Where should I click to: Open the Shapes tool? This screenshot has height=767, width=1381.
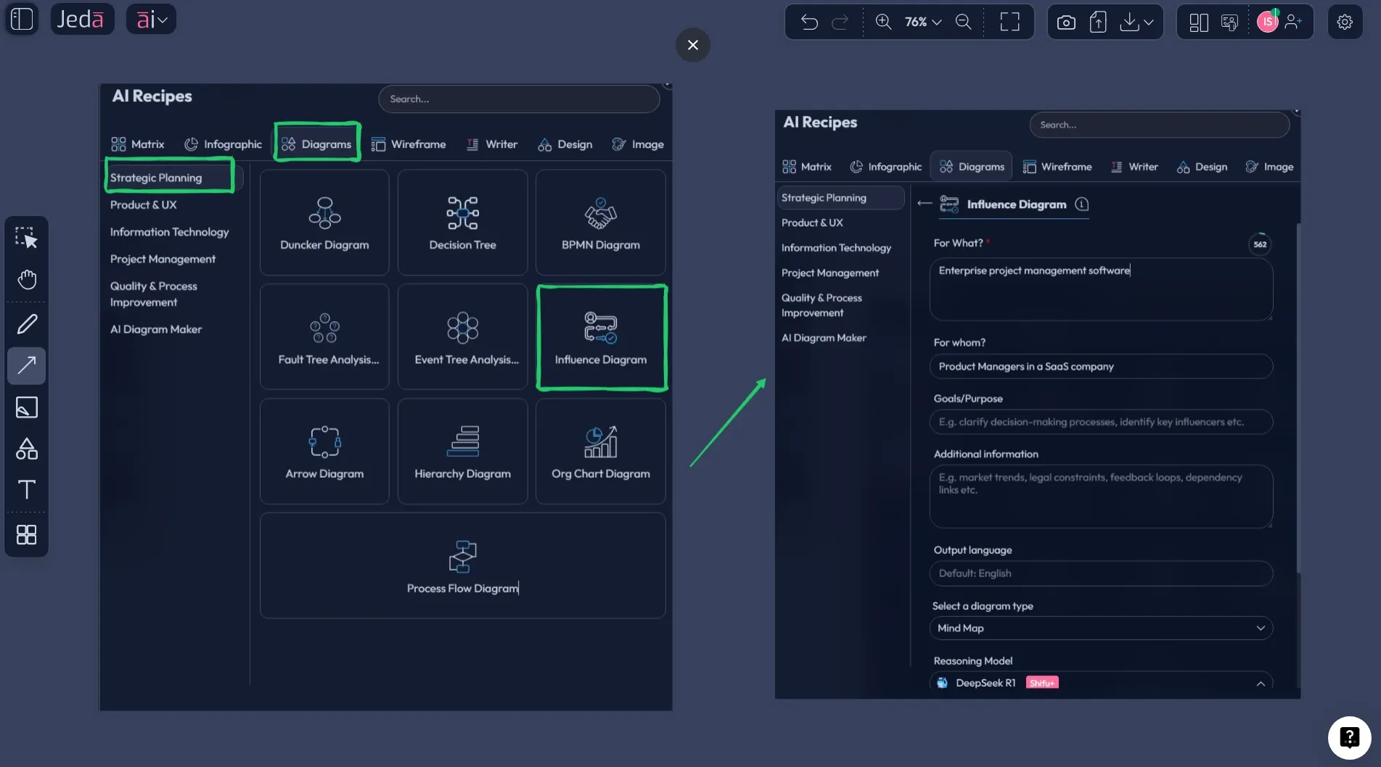[27, 449]
